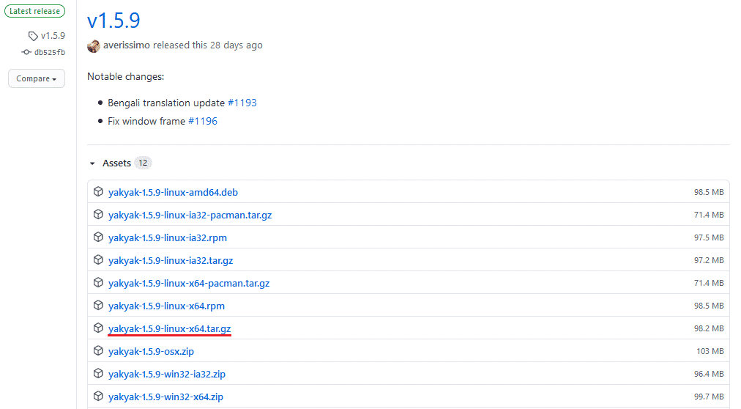Image resolution: width=741 pixels, height=409 pixels.
Task: Open pull request #1193
Action: coord(242,103)
